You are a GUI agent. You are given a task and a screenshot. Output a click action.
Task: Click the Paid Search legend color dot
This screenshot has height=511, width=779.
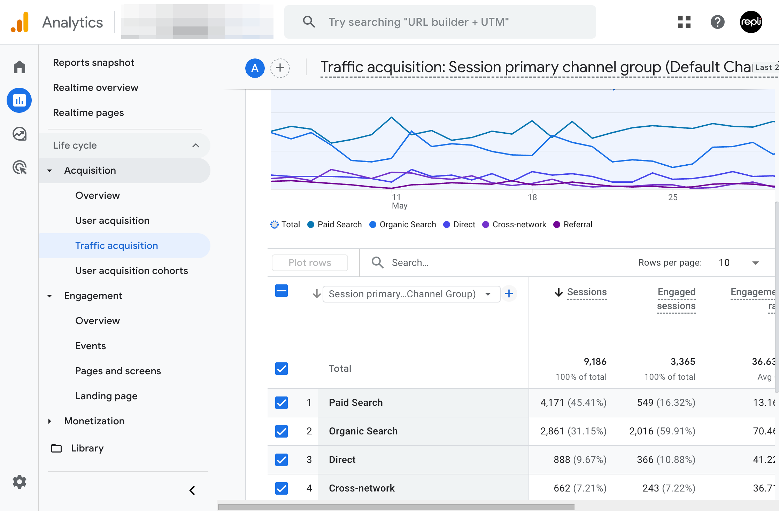coord(311,225)
